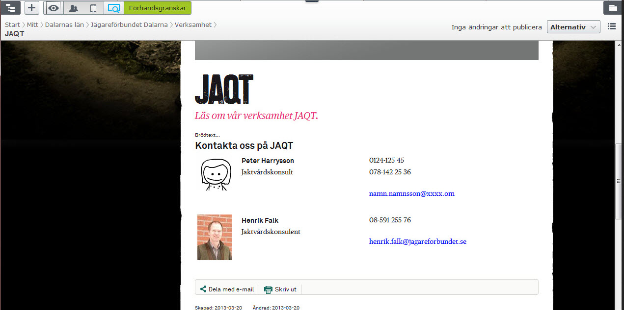Click the printer icon
This screenshot has width=624, height=310.
click(x=268, y=289)
